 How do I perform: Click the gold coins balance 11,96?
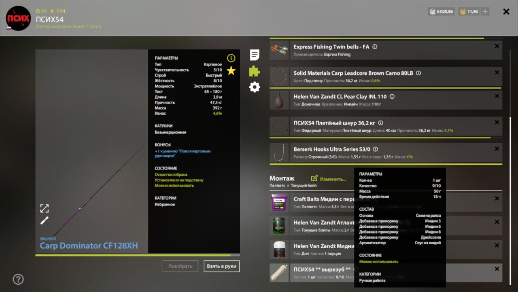469,12
